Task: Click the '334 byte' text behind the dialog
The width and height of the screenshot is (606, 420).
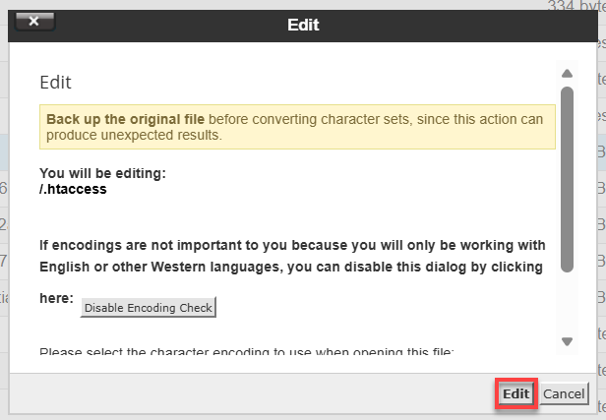Action: coord(576,5)
